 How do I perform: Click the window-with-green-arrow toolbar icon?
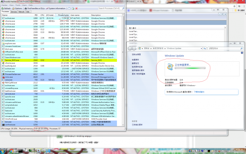73,9
